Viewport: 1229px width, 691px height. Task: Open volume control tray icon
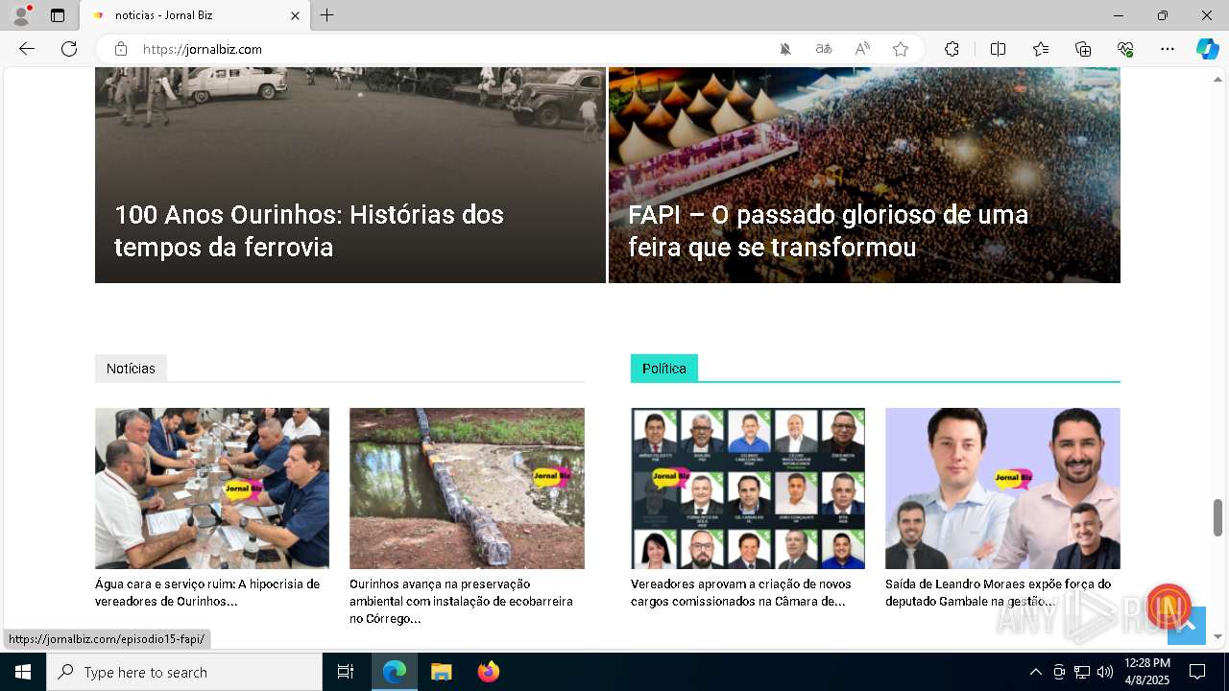pos(1105,672)
